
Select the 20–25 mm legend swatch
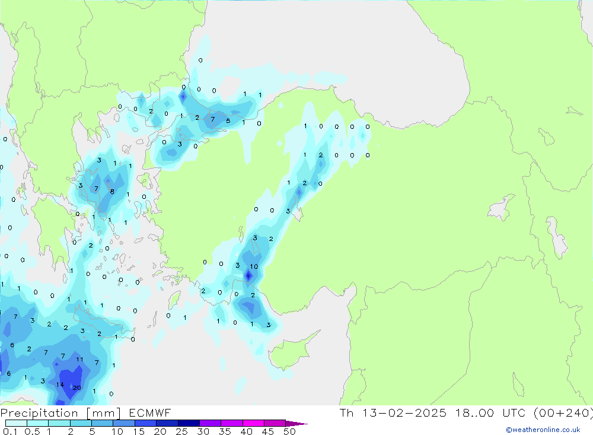tap(167, 423)
